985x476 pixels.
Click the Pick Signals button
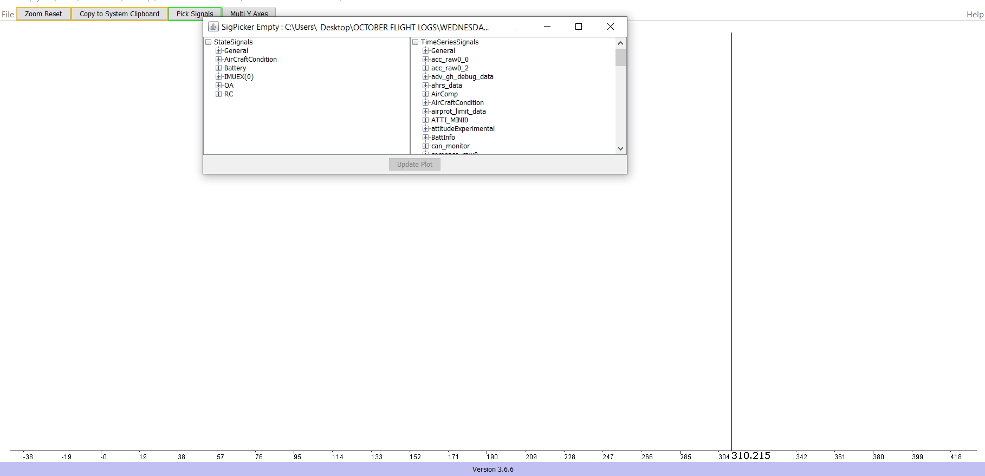195,14
